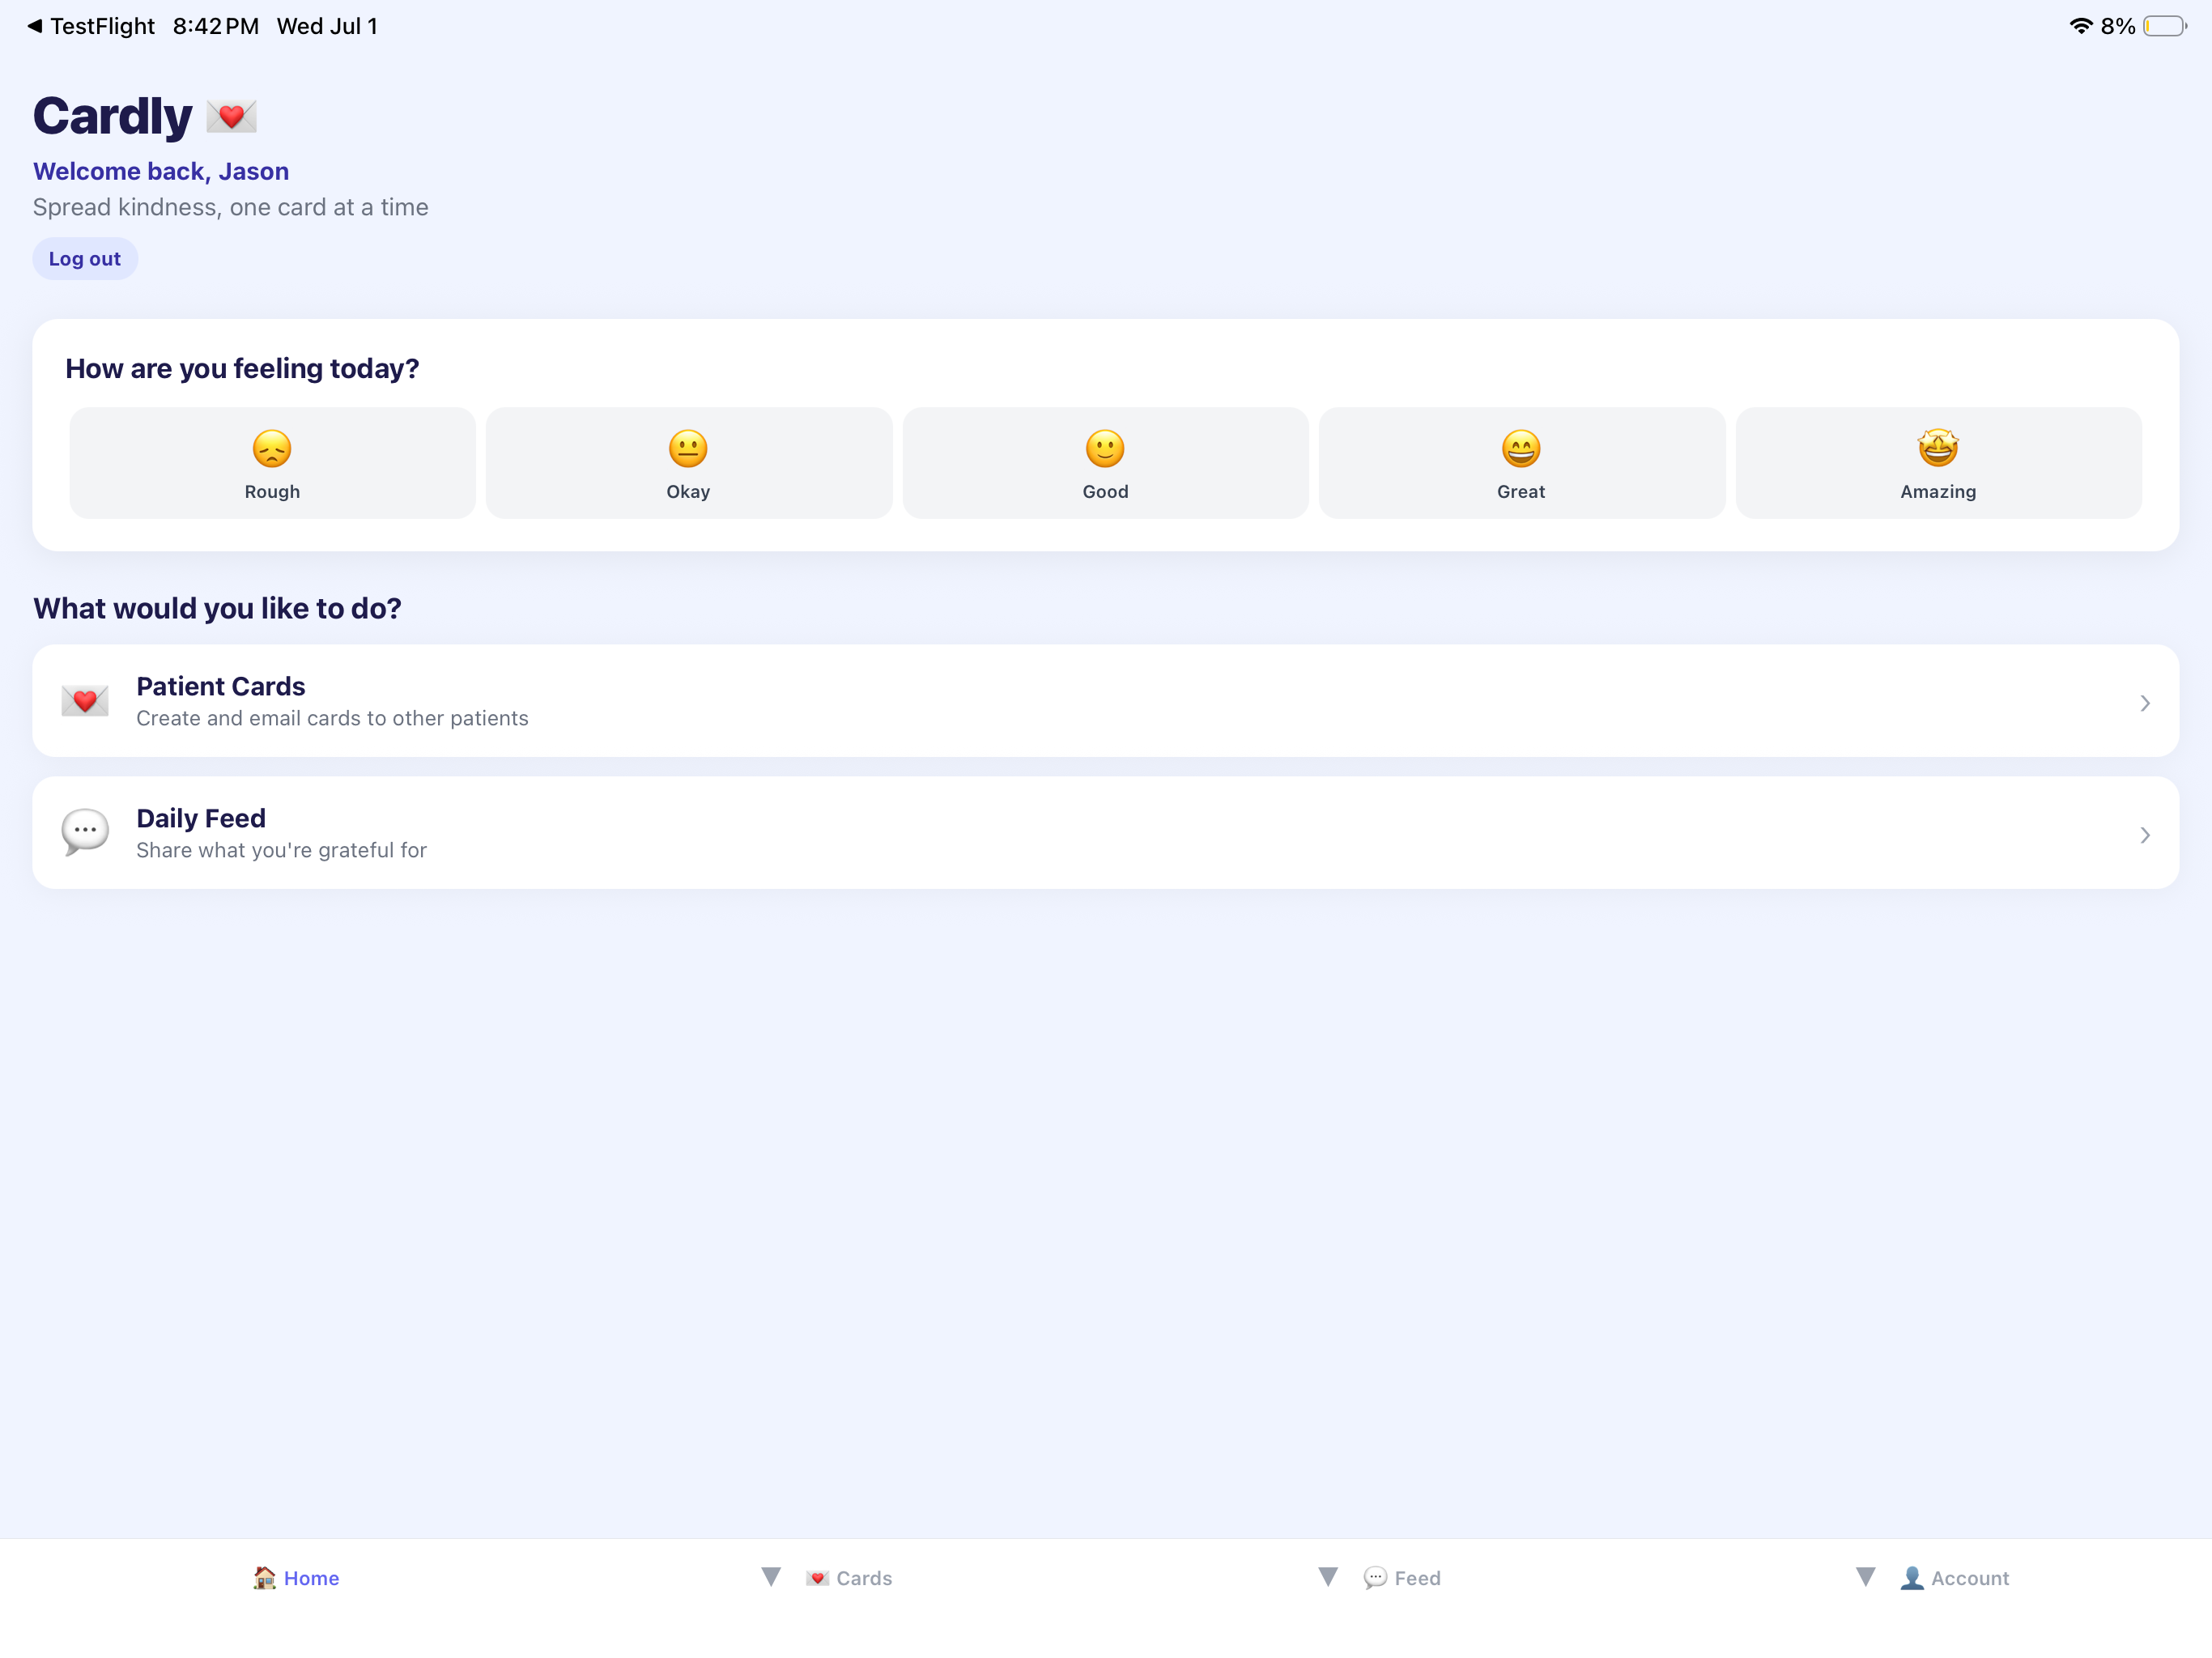This screenshot has height=1658, width=2212.
Task: Open the Patient Cards title
Action: coord(221,686)
